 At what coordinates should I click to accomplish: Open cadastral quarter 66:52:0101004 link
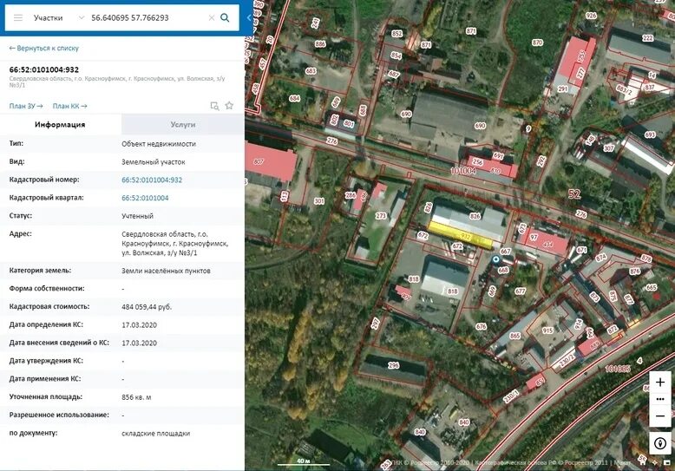pyautogui.click(x=145, y=198)
